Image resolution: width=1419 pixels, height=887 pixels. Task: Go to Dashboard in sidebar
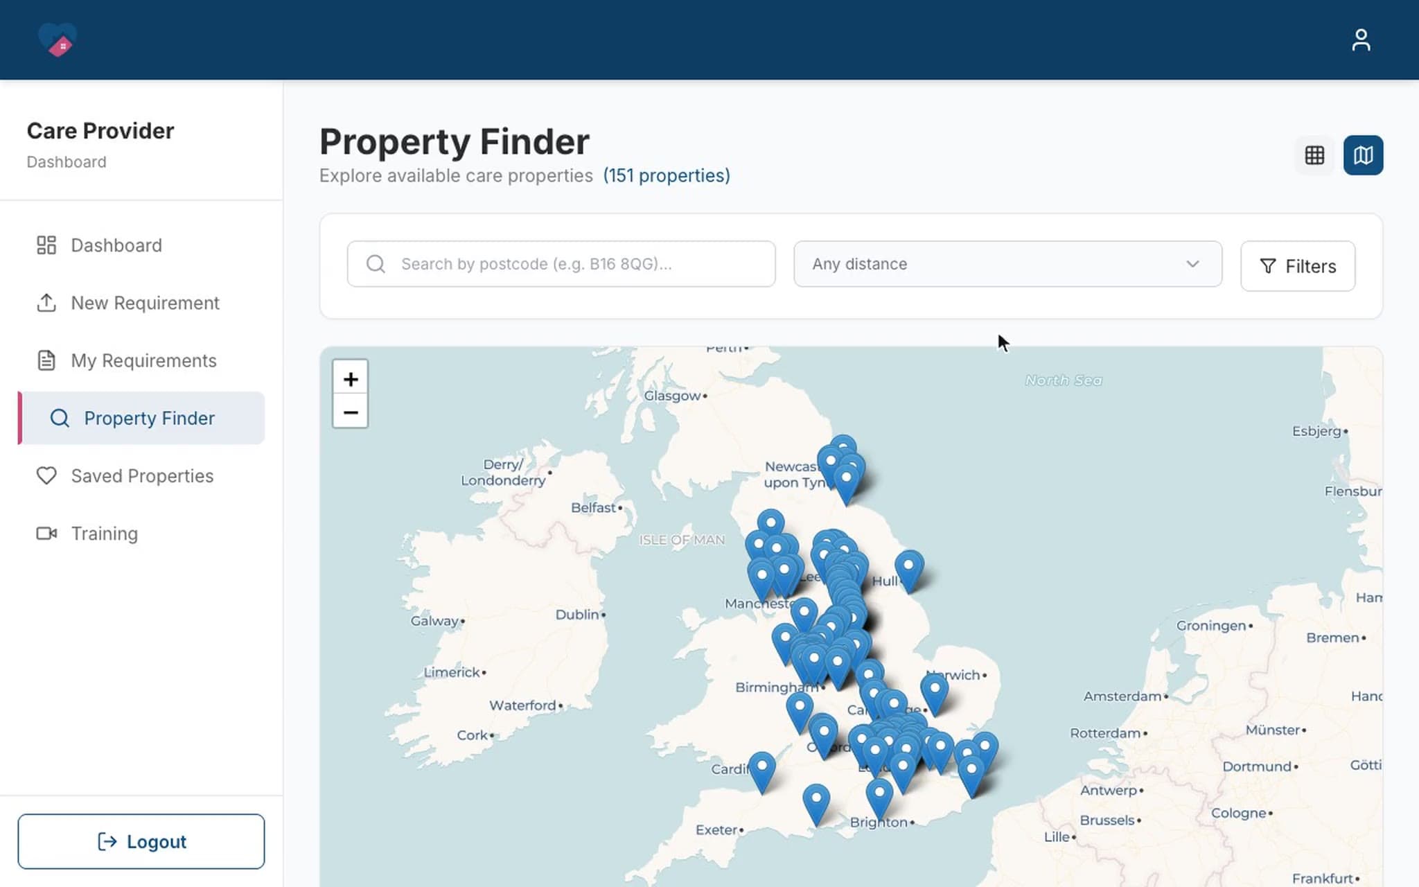point(141,245)
